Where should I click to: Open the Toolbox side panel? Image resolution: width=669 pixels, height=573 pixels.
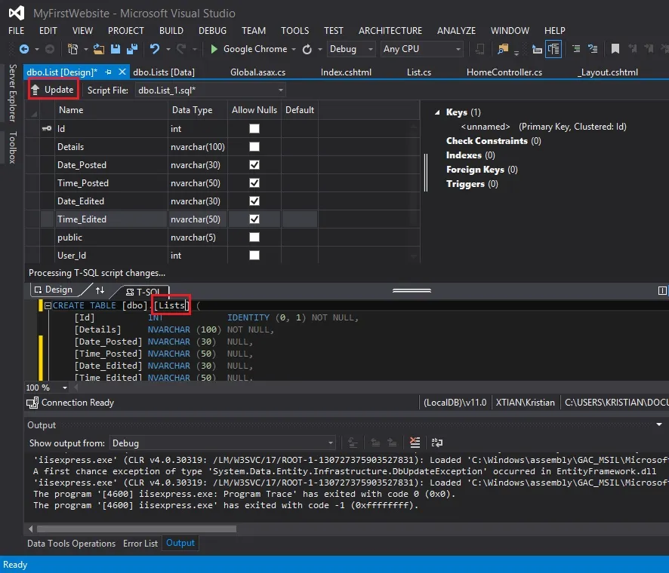(x=13, y=148)
